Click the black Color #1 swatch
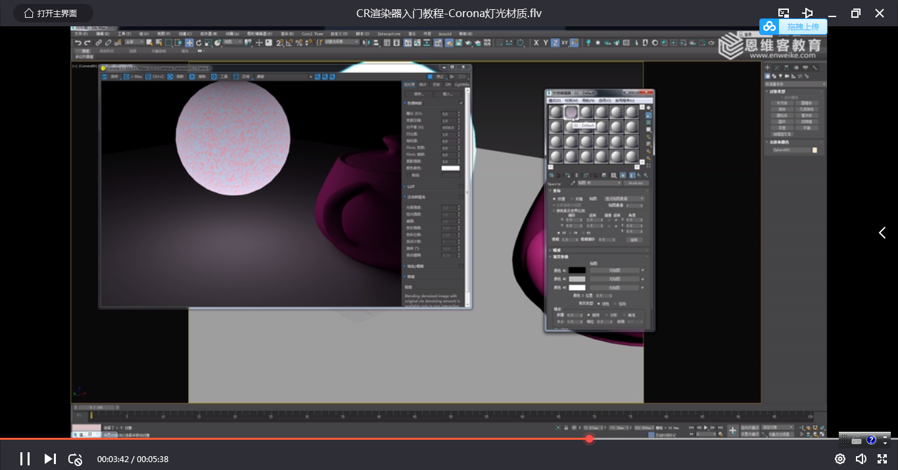Screen dimensions: 898x470 (x=577, y=270)
